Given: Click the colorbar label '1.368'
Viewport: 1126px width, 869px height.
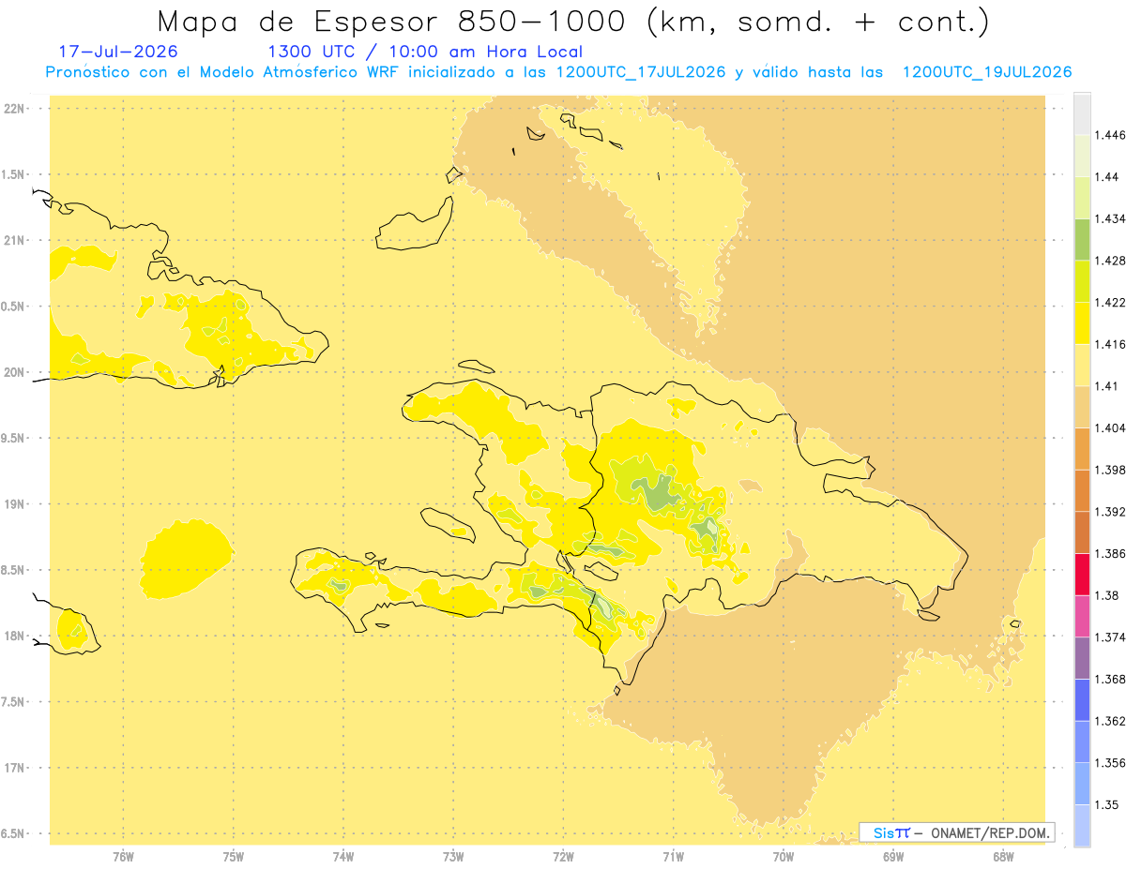Looking at the screenshot, I should coord(1112,679).
